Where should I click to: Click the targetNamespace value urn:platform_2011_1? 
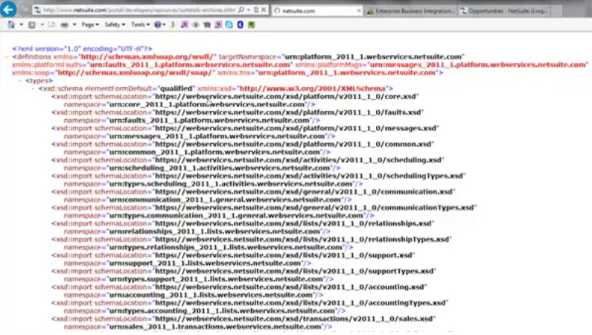point(373,57)
